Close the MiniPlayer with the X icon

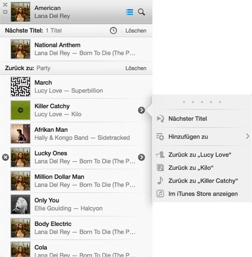5,5
